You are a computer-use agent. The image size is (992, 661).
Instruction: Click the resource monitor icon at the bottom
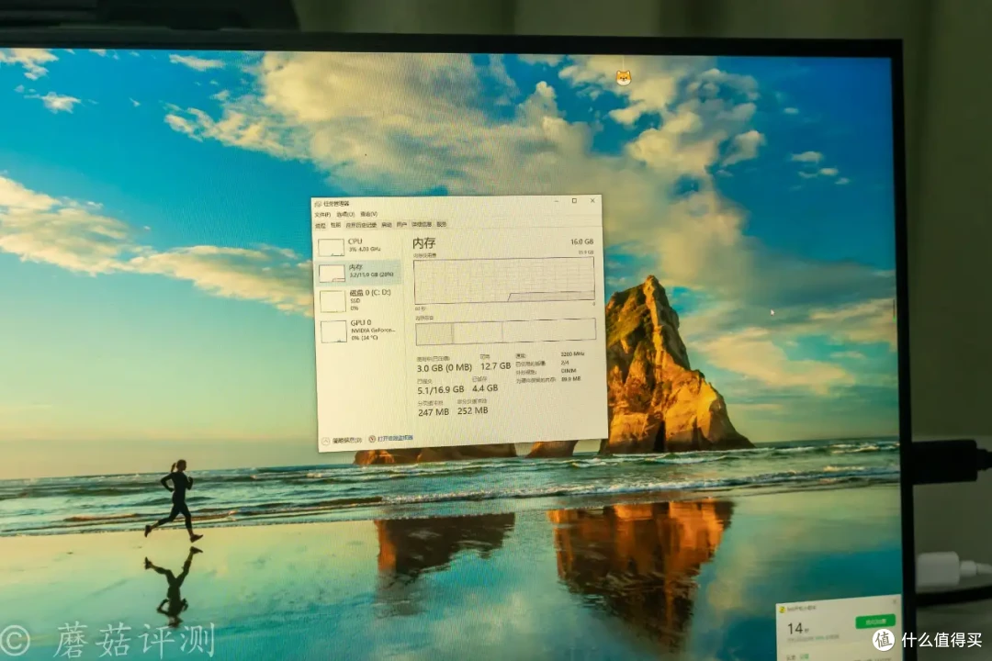372,439
